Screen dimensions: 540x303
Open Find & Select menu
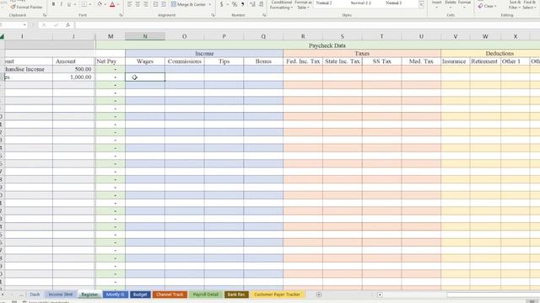529,5
